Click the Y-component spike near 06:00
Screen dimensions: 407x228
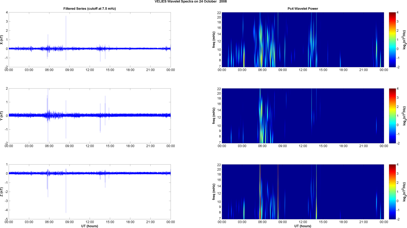[48, 115]
